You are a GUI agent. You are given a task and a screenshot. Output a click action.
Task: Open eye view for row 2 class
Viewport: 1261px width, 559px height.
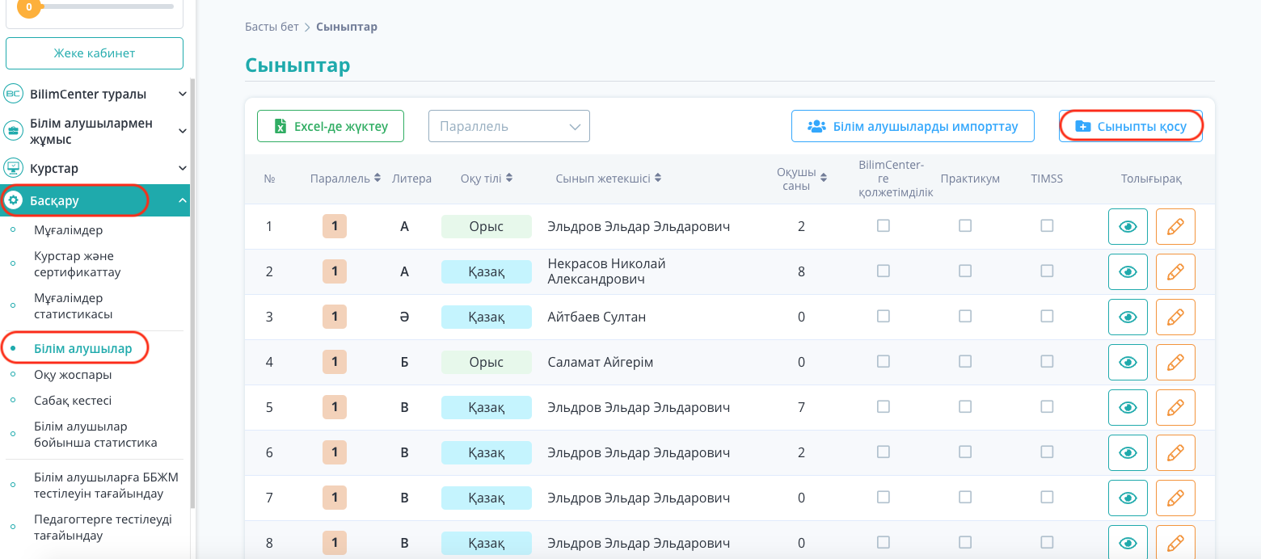[1128, 271]
